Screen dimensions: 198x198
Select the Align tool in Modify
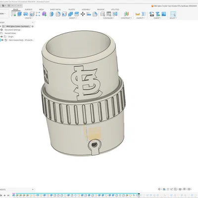click(89, 14)
